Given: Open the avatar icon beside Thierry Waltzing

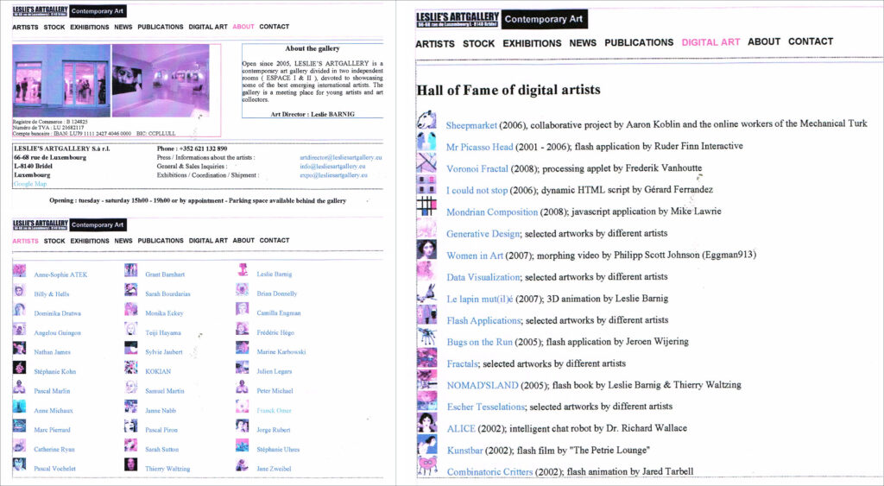Looking at the screenshot, I should [130, 466].
